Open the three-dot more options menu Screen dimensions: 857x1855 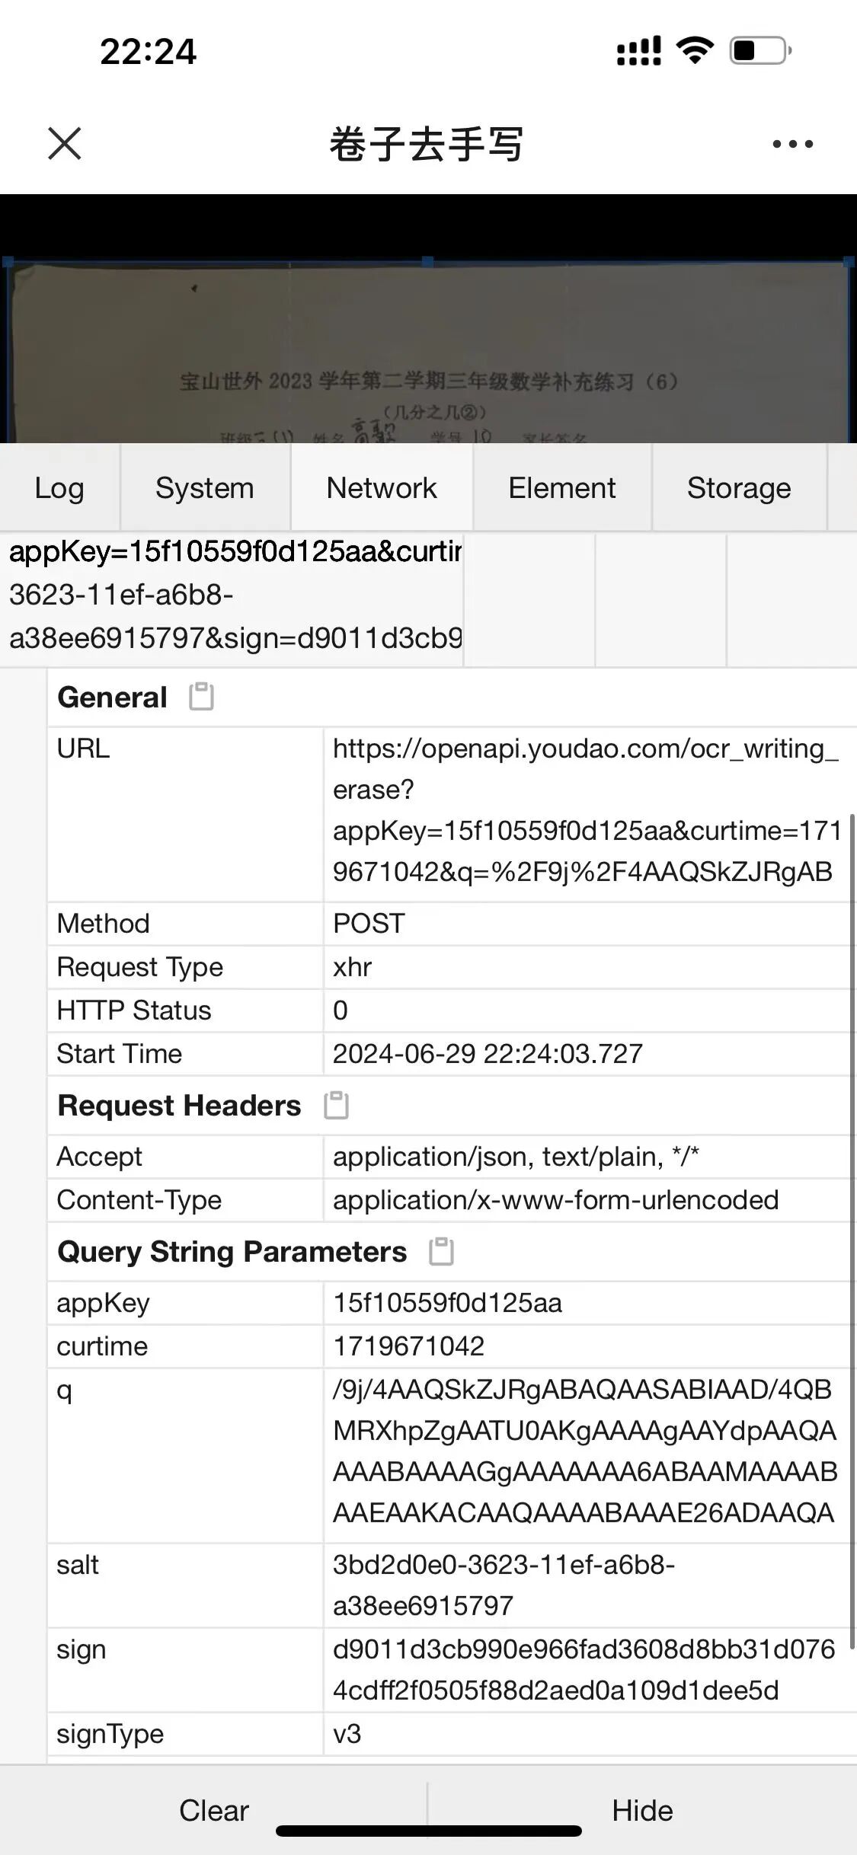[792, 144]
